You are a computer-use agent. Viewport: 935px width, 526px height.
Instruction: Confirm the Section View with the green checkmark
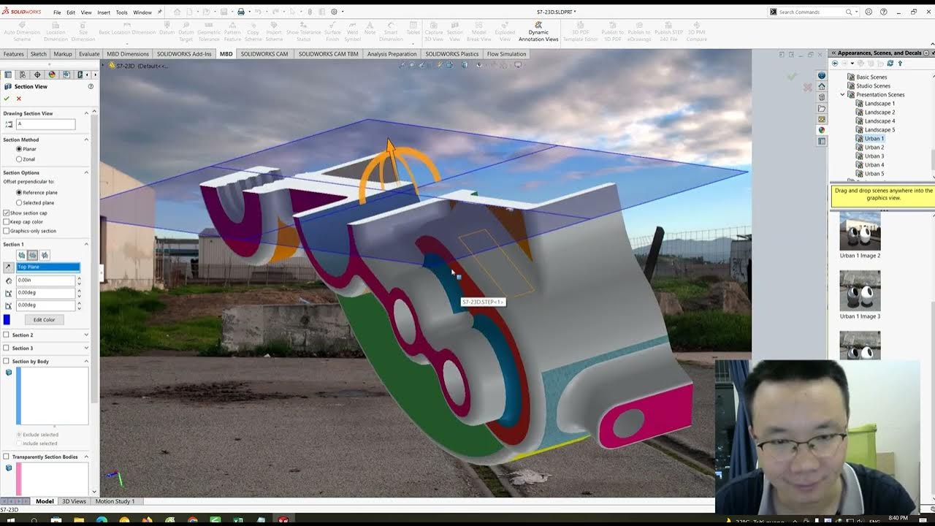[7, 99]
